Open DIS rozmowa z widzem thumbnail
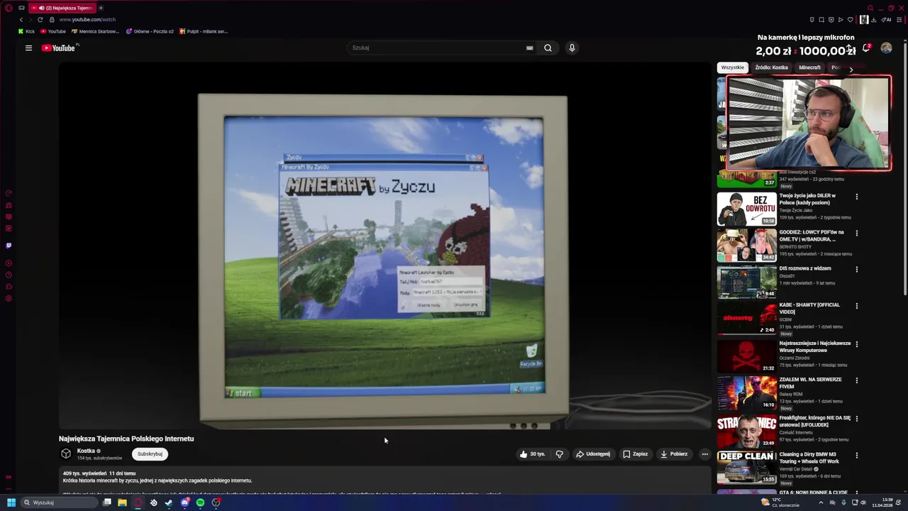908x511 pixels. pos(746,282)
